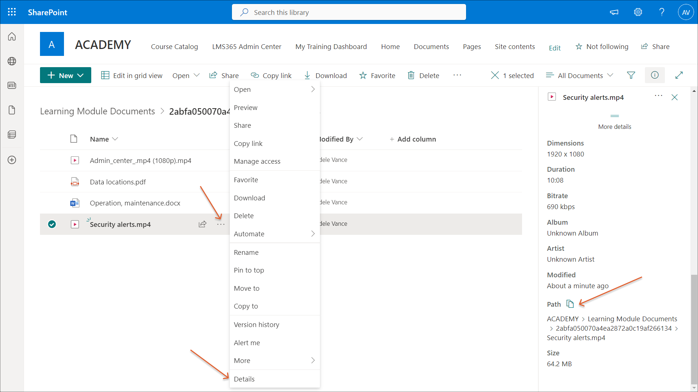The image size is (698, 392).
Task: Click Edit in grid view button
Action: point(132,75)
